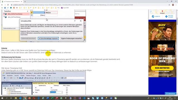Click the cell containing 44d2w
The width and height of the screenshot is (178, 100).
tap(51, 12)
